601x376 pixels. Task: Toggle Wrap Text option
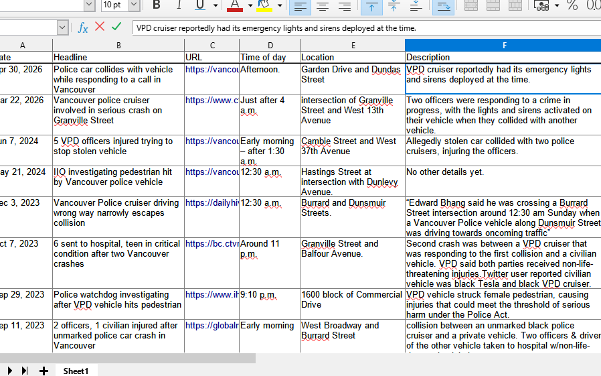click(444, 6)
